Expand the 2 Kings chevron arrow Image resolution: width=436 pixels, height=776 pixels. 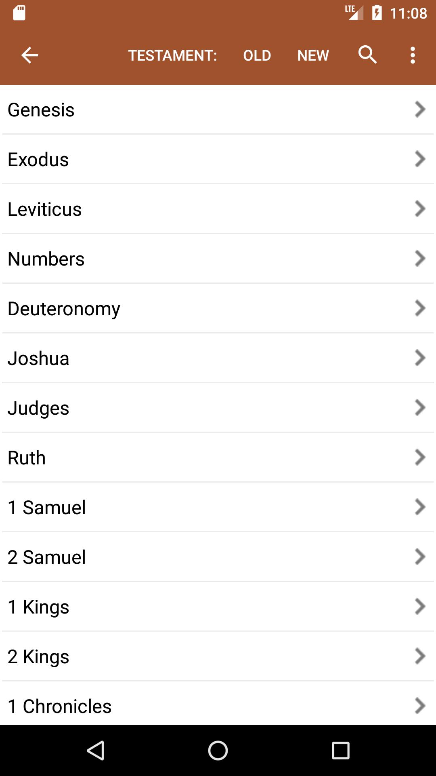(x=420, y=656)
